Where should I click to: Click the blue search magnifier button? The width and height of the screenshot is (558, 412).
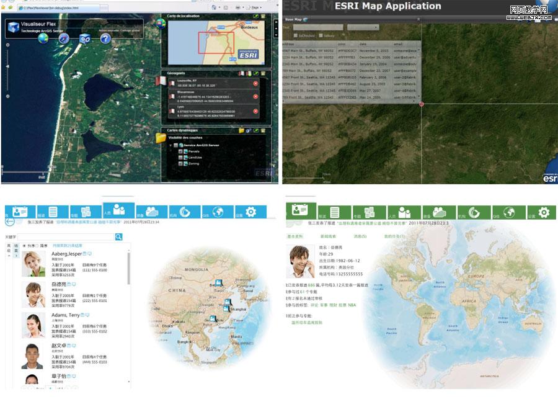(x=118, y=236)
